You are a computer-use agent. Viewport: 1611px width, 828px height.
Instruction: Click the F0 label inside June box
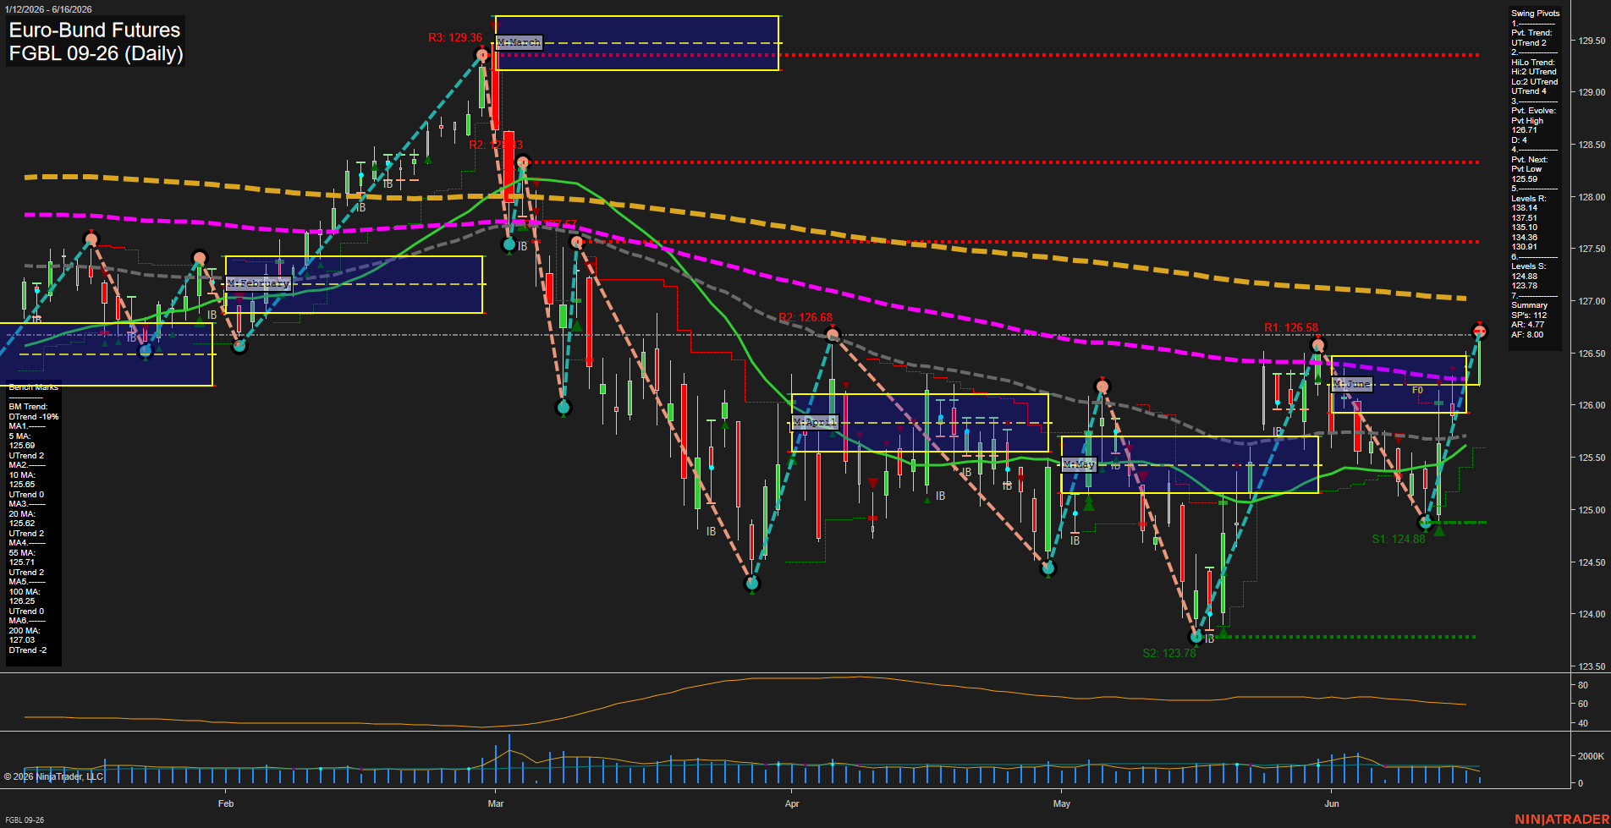[1417, 391]
